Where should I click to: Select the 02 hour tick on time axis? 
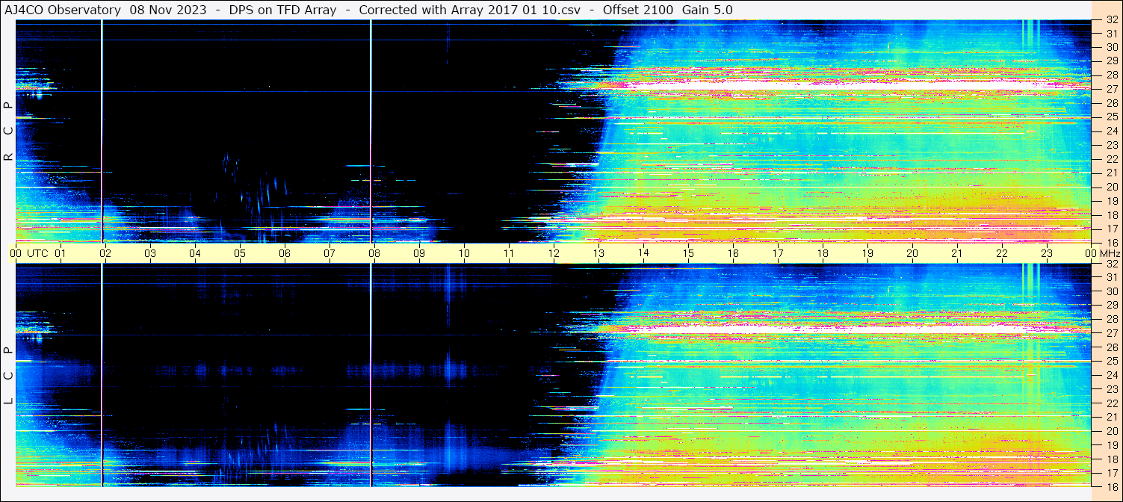click(x=105, y=253)
